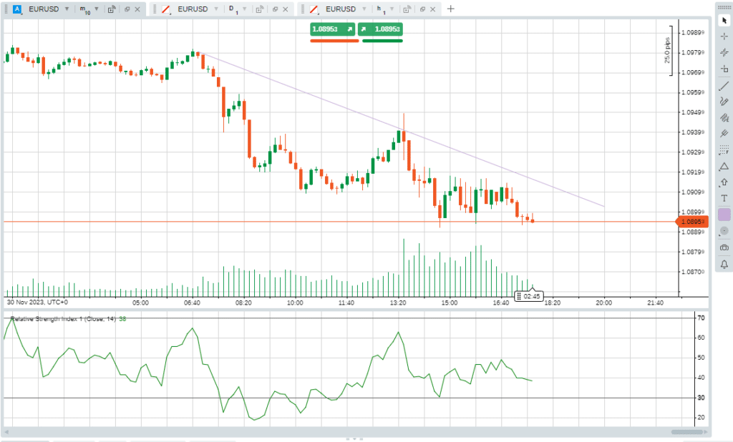Click the chart link icon on h1 tab
Viewport: 733px width, 442px height.
click(407, 9)
